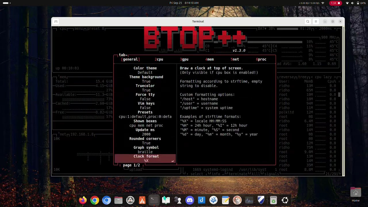Image resolution: width=368 pixels, height=207 pixels.
Task: Switch to the mem options tab
Action: [x=209, y=59]
